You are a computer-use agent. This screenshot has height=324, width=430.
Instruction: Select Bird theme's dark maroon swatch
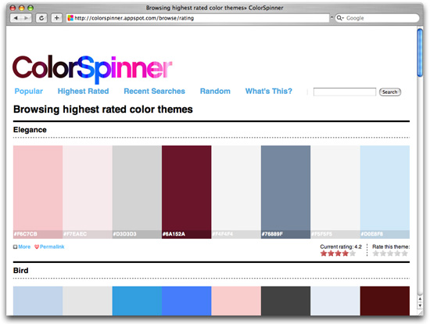tap(385, 301)
